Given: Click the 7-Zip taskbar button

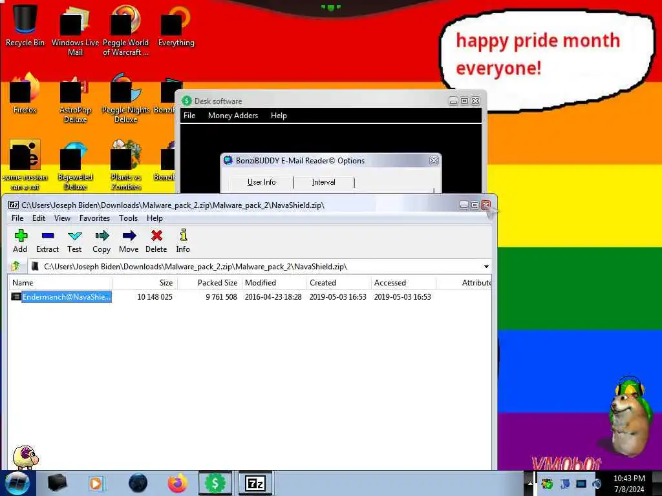Looking at the screenshot, I should 255,483.
